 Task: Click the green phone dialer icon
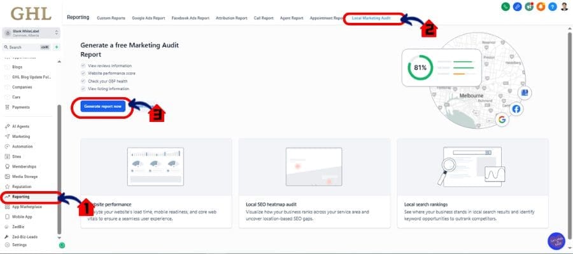(x=506, y=6)
